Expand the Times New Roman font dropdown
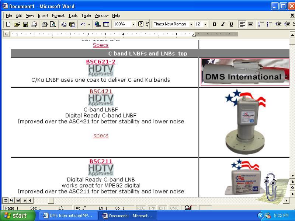 click(191, 24)
